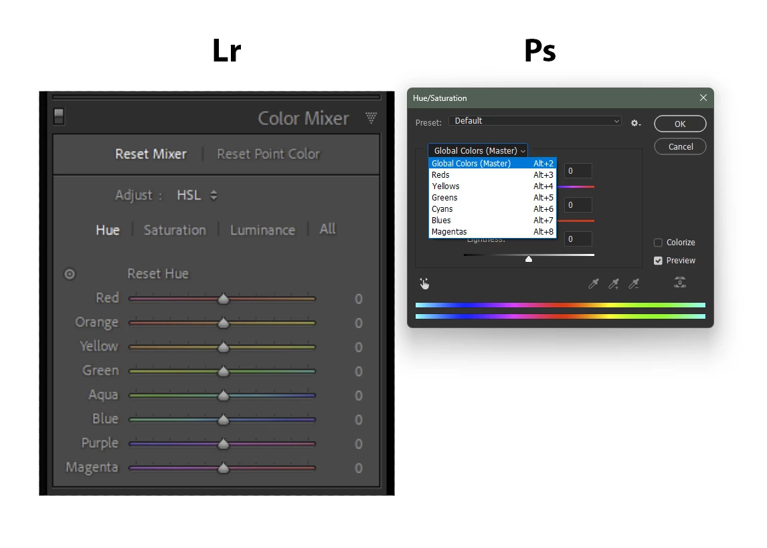The width and height of the screenshot is (767, 548).
Task: Select Blues from the channel list
Action: 492,221
